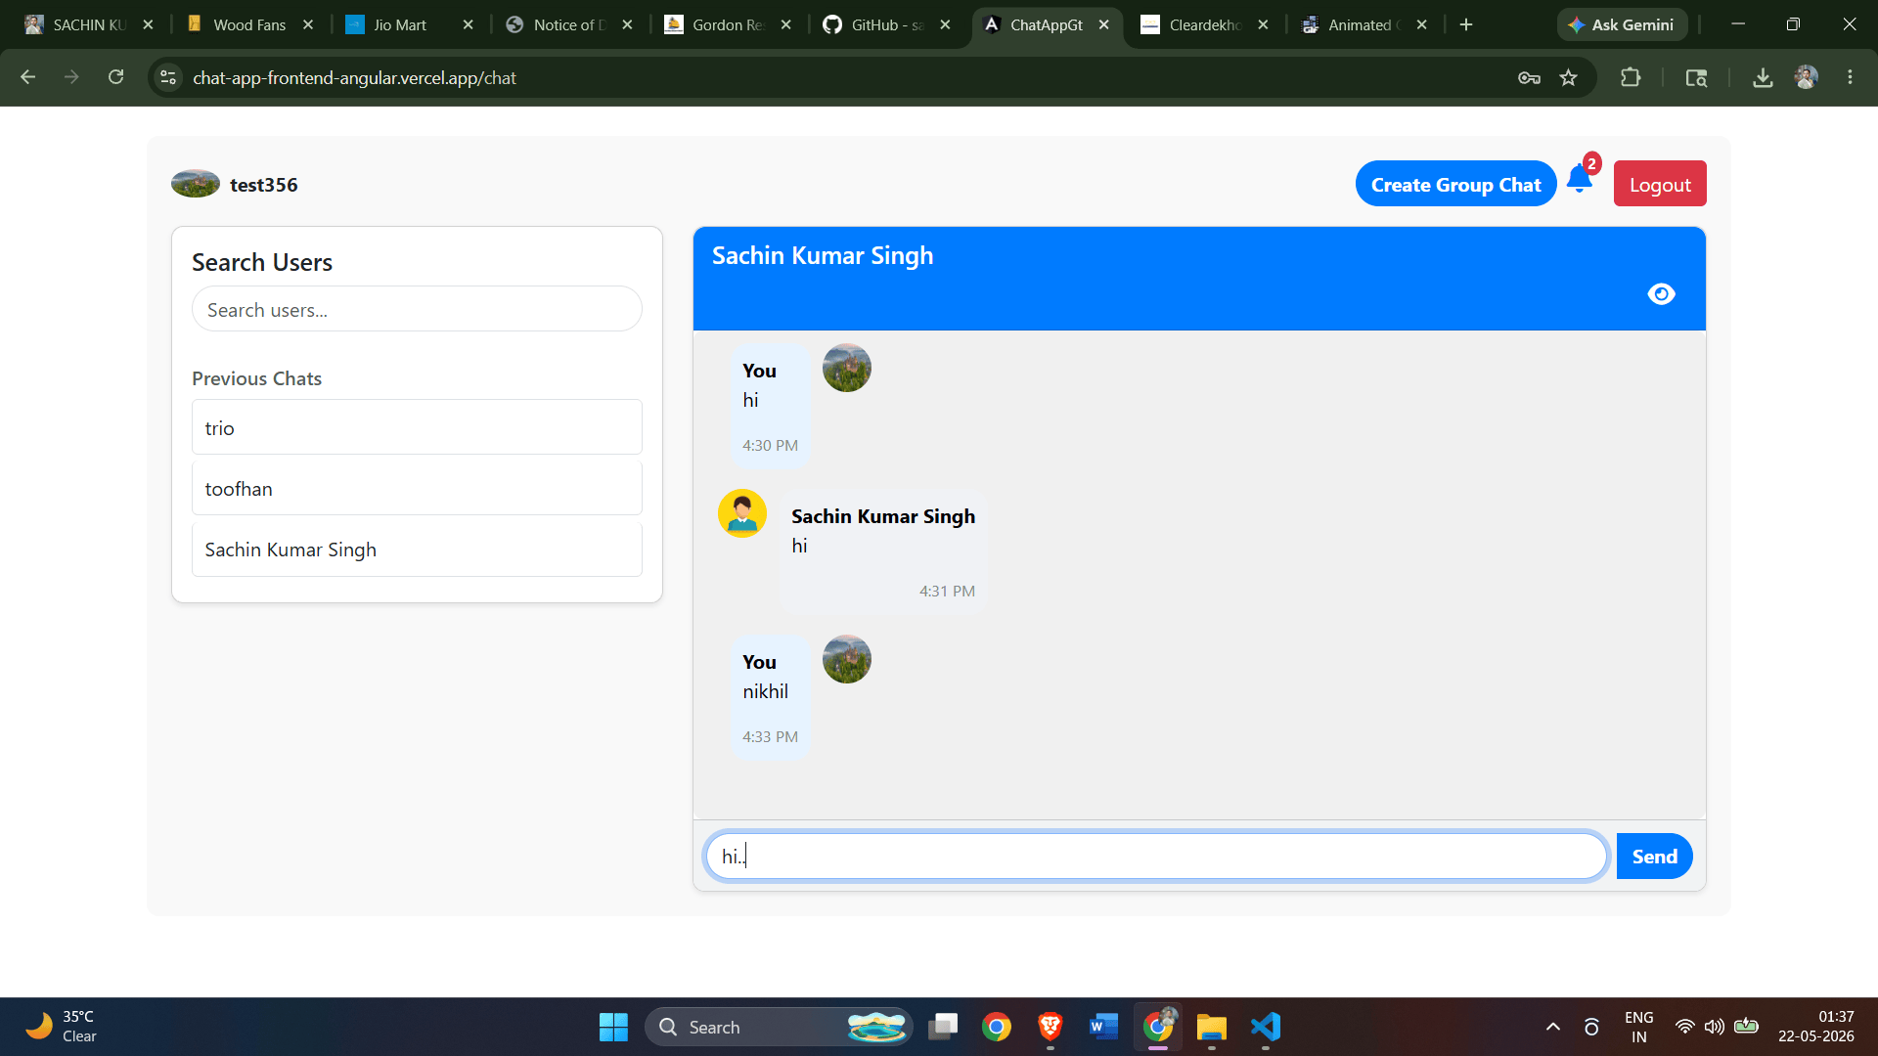Viewport: 1878px width, 1056px height.
Task: Click the Ask Gemini button
Action: tap(1622, 24)
